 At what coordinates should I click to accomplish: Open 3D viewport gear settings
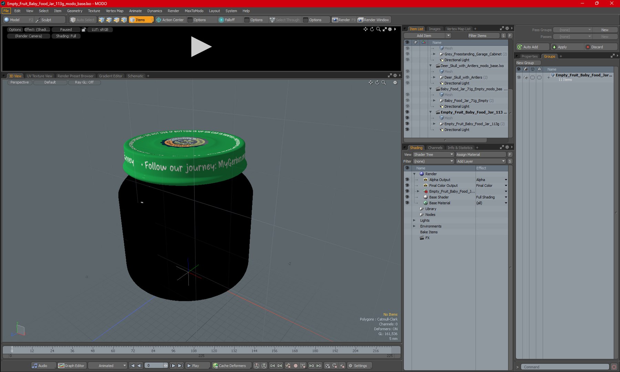395,83
